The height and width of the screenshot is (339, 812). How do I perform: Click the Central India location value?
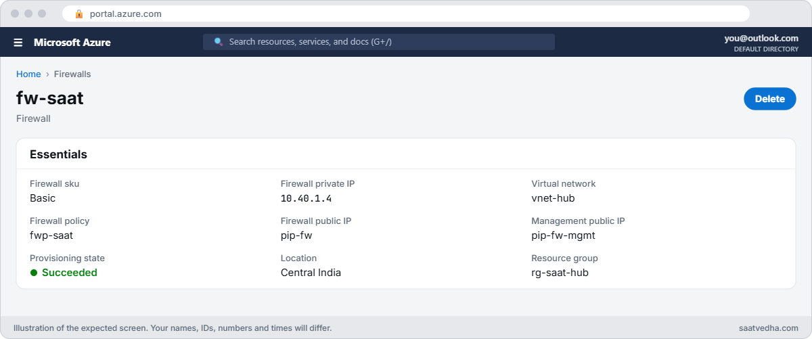311,273
